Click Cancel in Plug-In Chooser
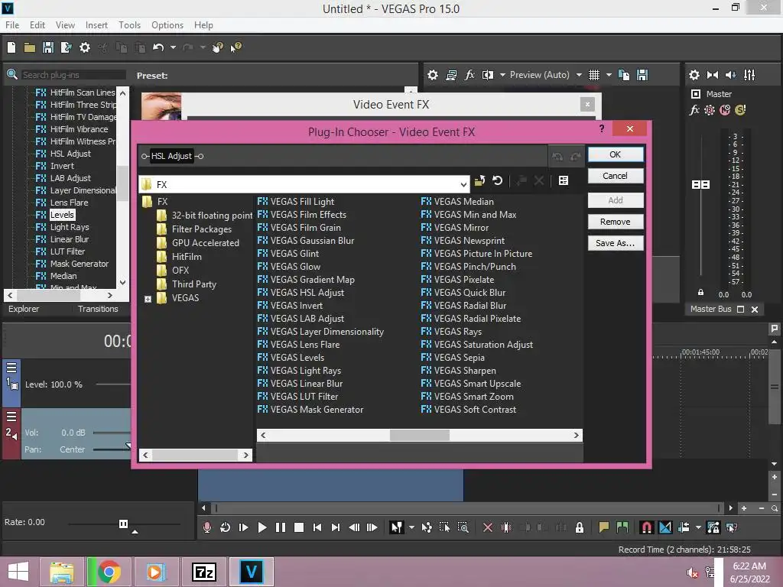Viewport: 783px width, 587px height. (x=616, y=176)
